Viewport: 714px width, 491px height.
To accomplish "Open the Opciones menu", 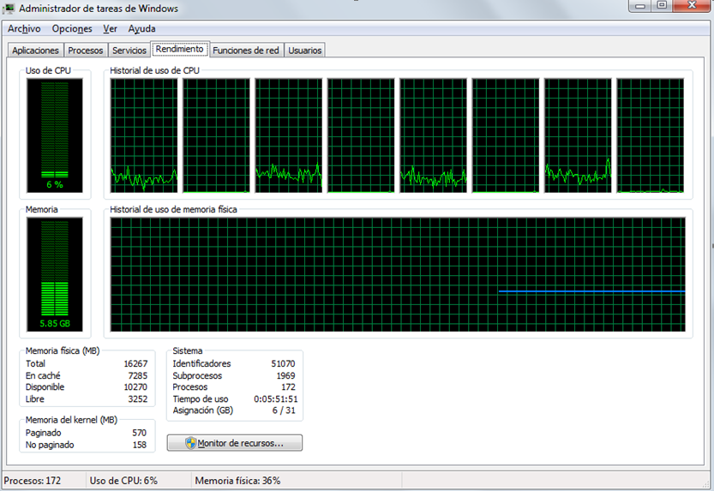I will (72, 28).
